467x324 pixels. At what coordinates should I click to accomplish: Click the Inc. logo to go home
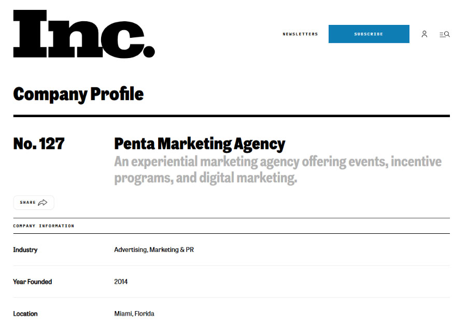[84, 34]
